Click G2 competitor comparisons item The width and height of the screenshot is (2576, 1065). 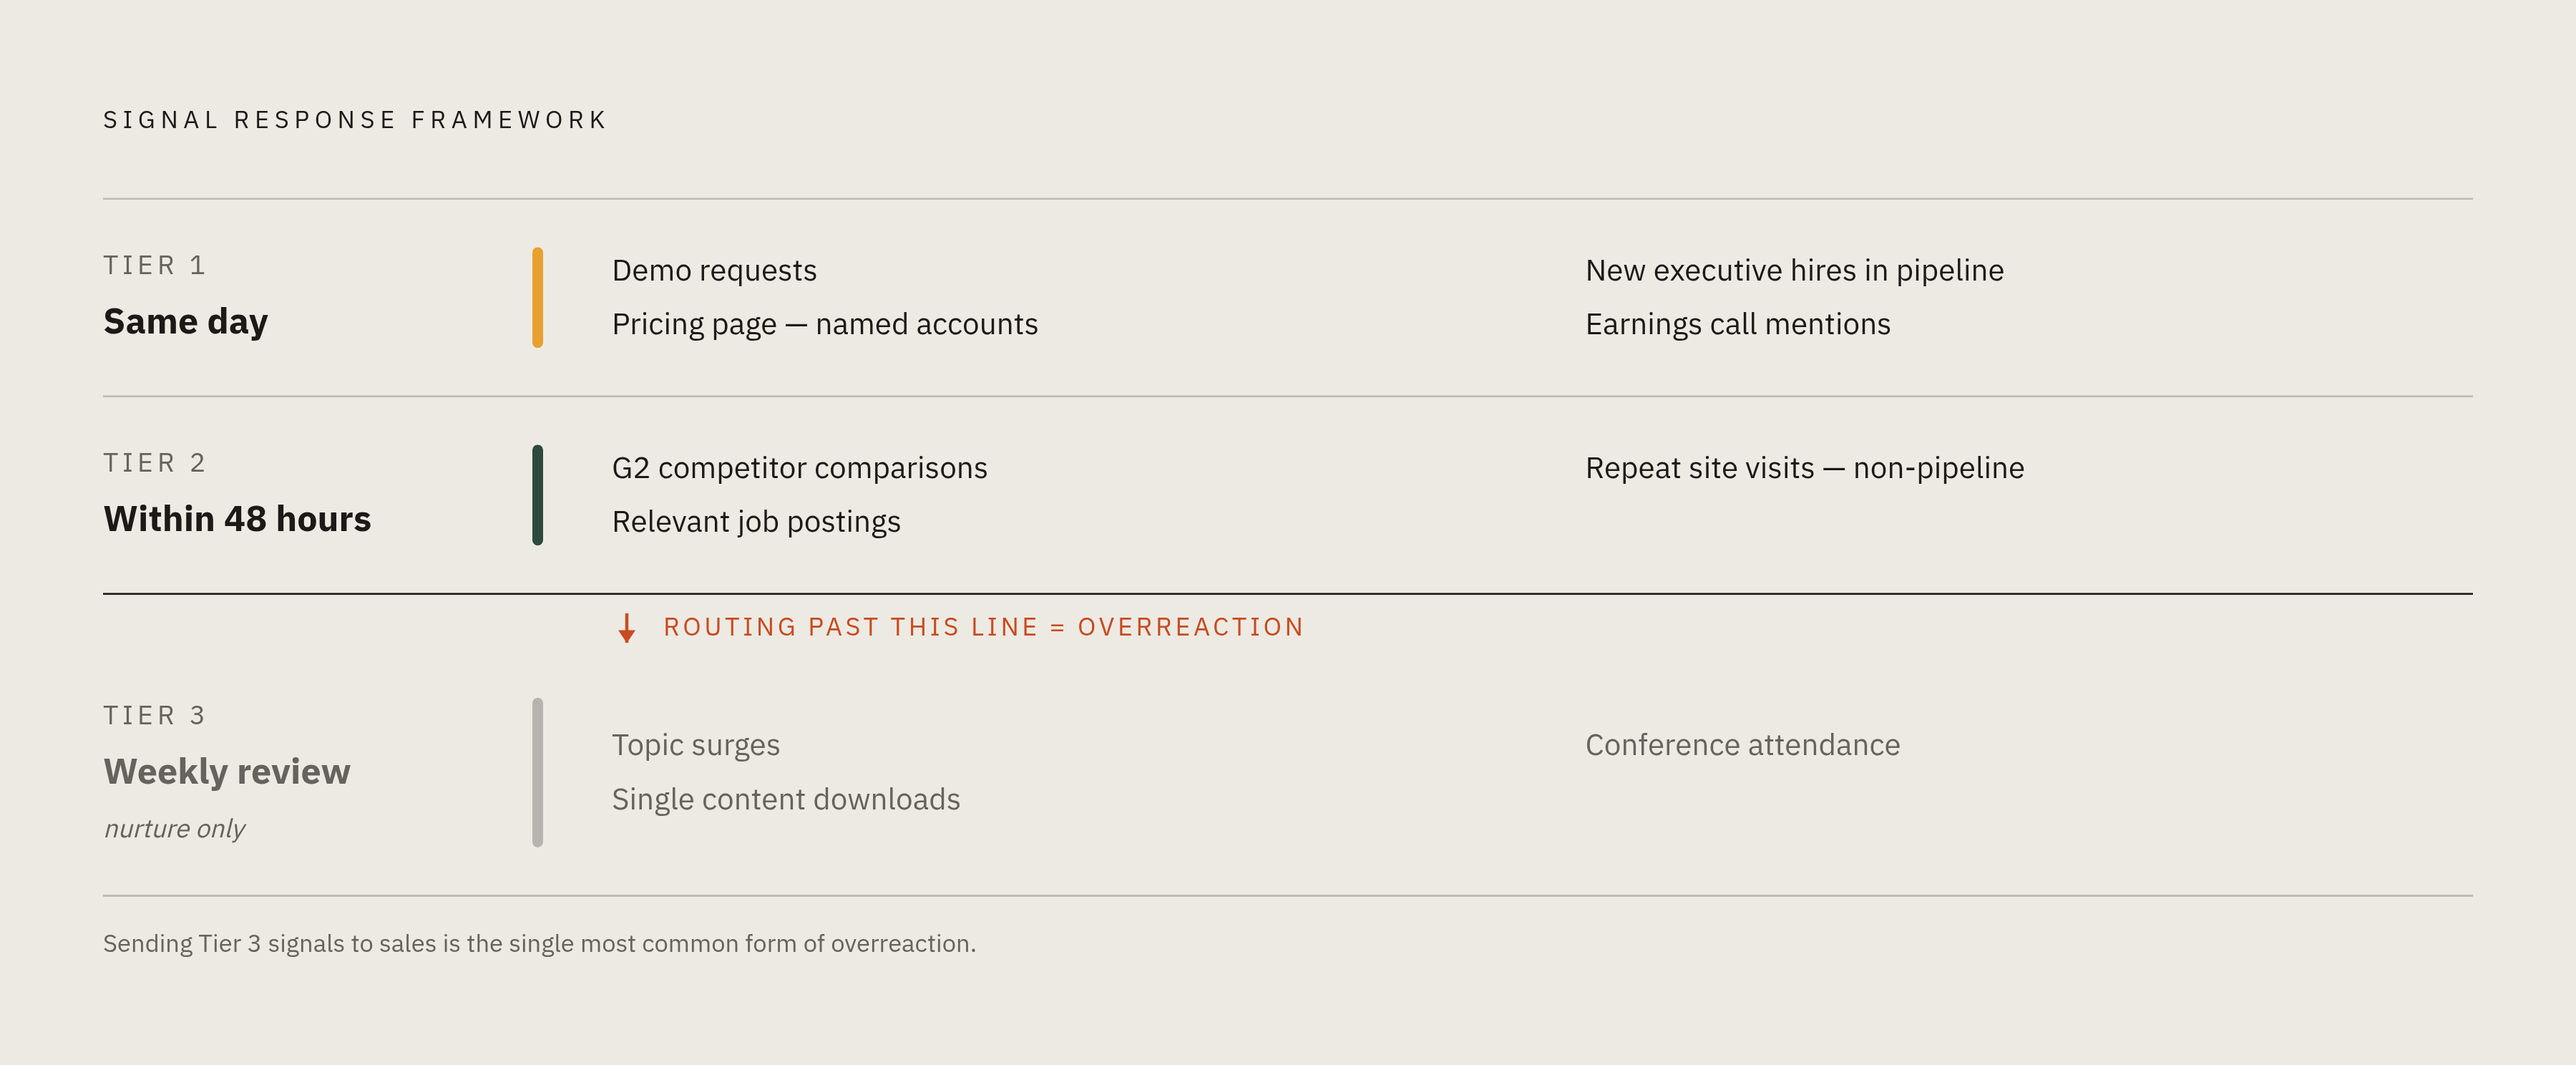coord(799,468)
